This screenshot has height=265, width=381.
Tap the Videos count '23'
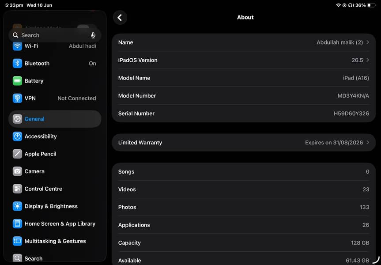tap(366, 189)
